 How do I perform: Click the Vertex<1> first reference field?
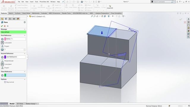click(x=15, y=39)
